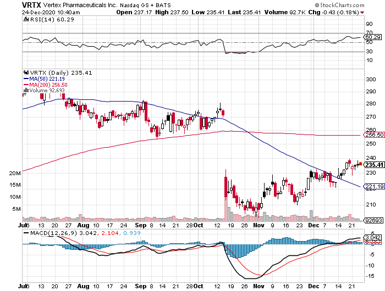This screenshot has height=291, width=385.
Task: Click the RSI(14) 60.29 legend label
Action: tap(52, 19)
